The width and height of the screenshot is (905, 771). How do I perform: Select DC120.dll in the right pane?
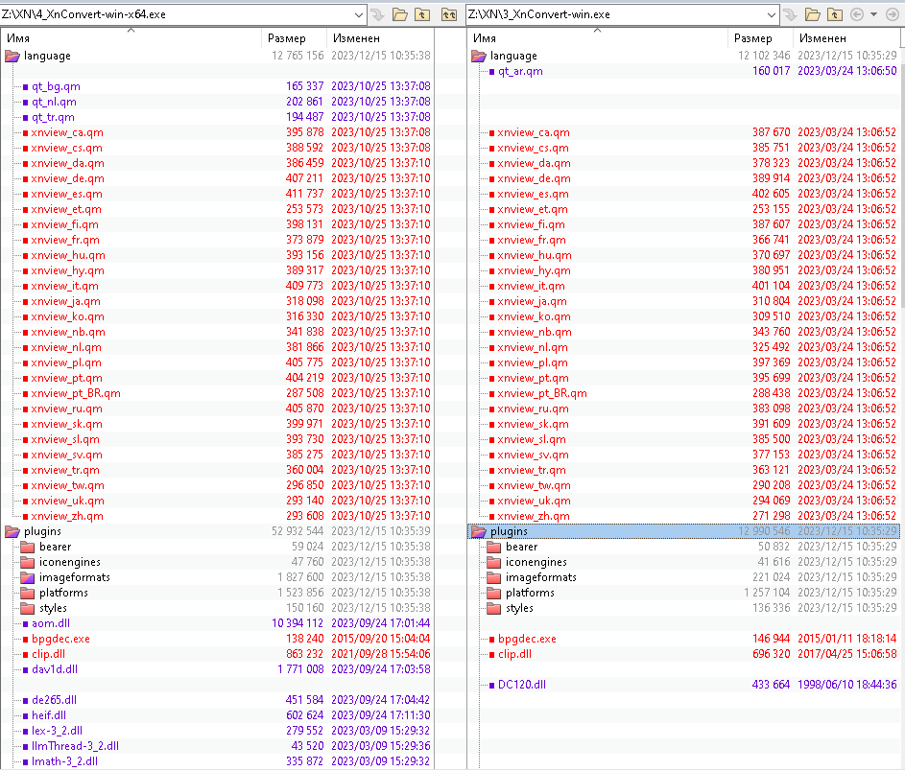521,685
